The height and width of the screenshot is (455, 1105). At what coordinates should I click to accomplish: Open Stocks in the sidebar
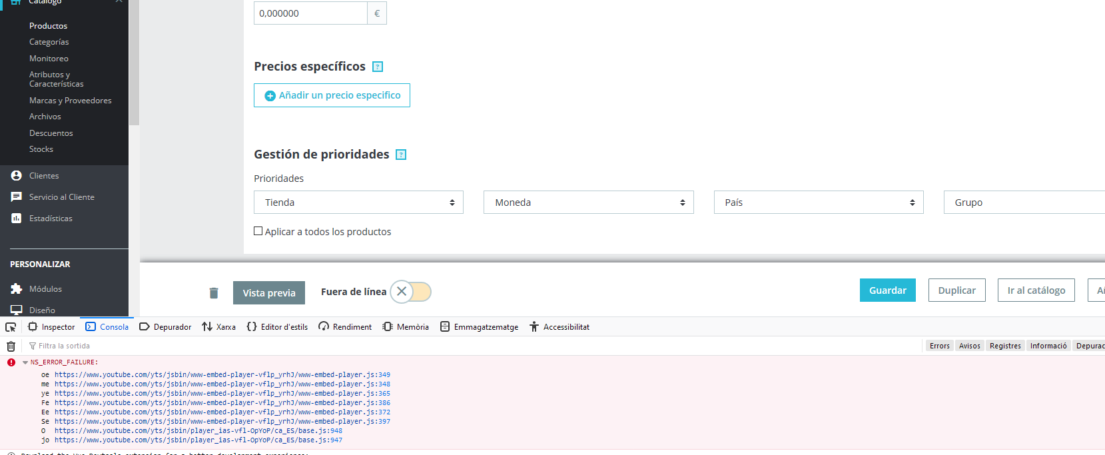(41, 149)
